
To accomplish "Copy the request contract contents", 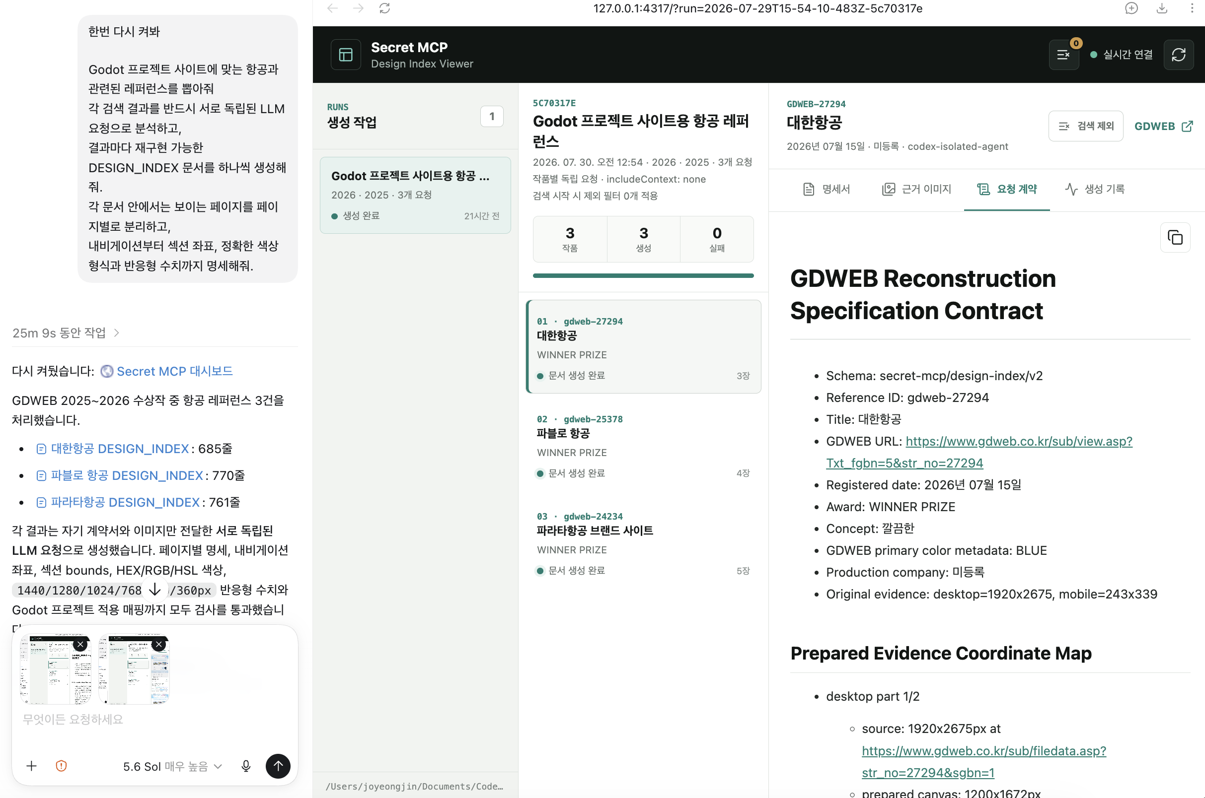I will pos(1175,237).
